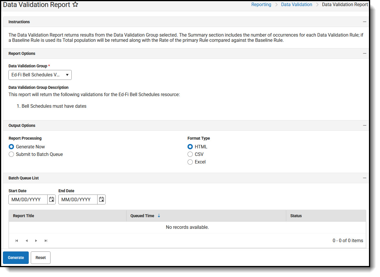Click the previous page pagination arrow

click(x=26, y=240)
